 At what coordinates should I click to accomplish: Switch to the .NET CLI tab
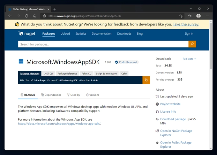[49, 74]
